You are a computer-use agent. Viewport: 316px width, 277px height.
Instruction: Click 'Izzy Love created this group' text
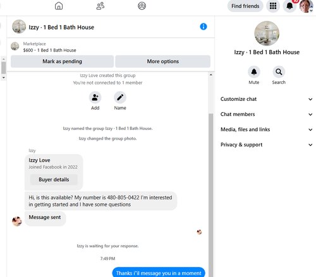pyautogui.click(x=107, y=76)
